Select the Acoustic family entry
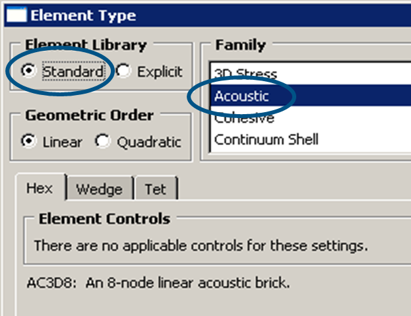 pos(311,96)
